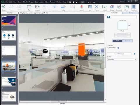This screenshot has width=140, height=105.
Task: Click the Preview play icon
Action: click(97, 7)
